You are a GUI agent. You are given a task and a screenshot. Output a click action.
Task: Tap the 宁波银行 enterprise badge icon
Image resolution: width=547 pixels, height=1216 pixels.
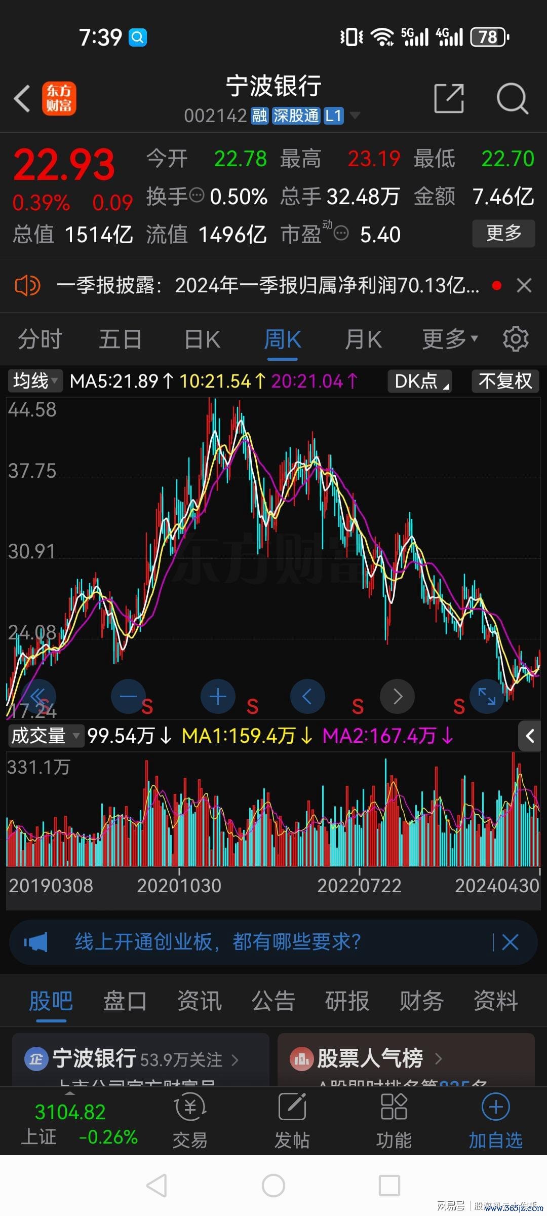click(x=36, y=1059)
